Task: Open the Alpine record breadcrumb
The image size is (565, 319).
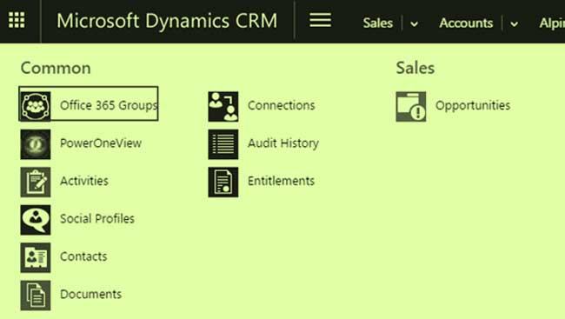Action: coord(552,23)
